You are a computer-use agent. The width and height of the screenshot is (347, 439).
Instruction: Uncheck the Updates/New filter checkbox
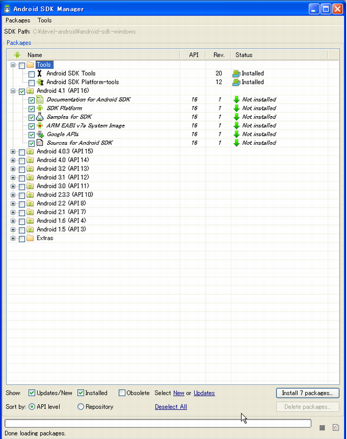pyautogui.click(x=32, y=393)
